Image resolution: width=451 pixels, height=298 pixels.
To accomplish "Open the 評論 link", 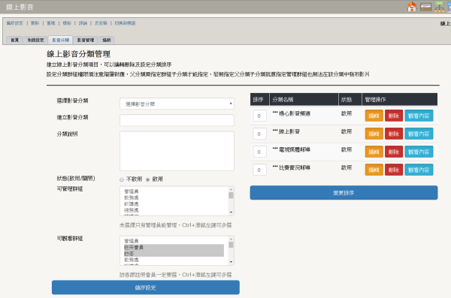I will coord(83,23).
